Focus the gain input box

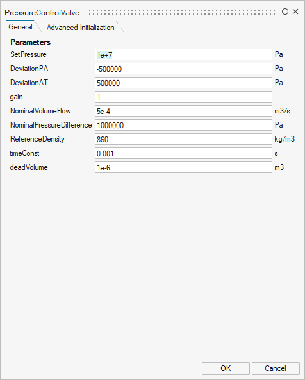tap(183, 97)
